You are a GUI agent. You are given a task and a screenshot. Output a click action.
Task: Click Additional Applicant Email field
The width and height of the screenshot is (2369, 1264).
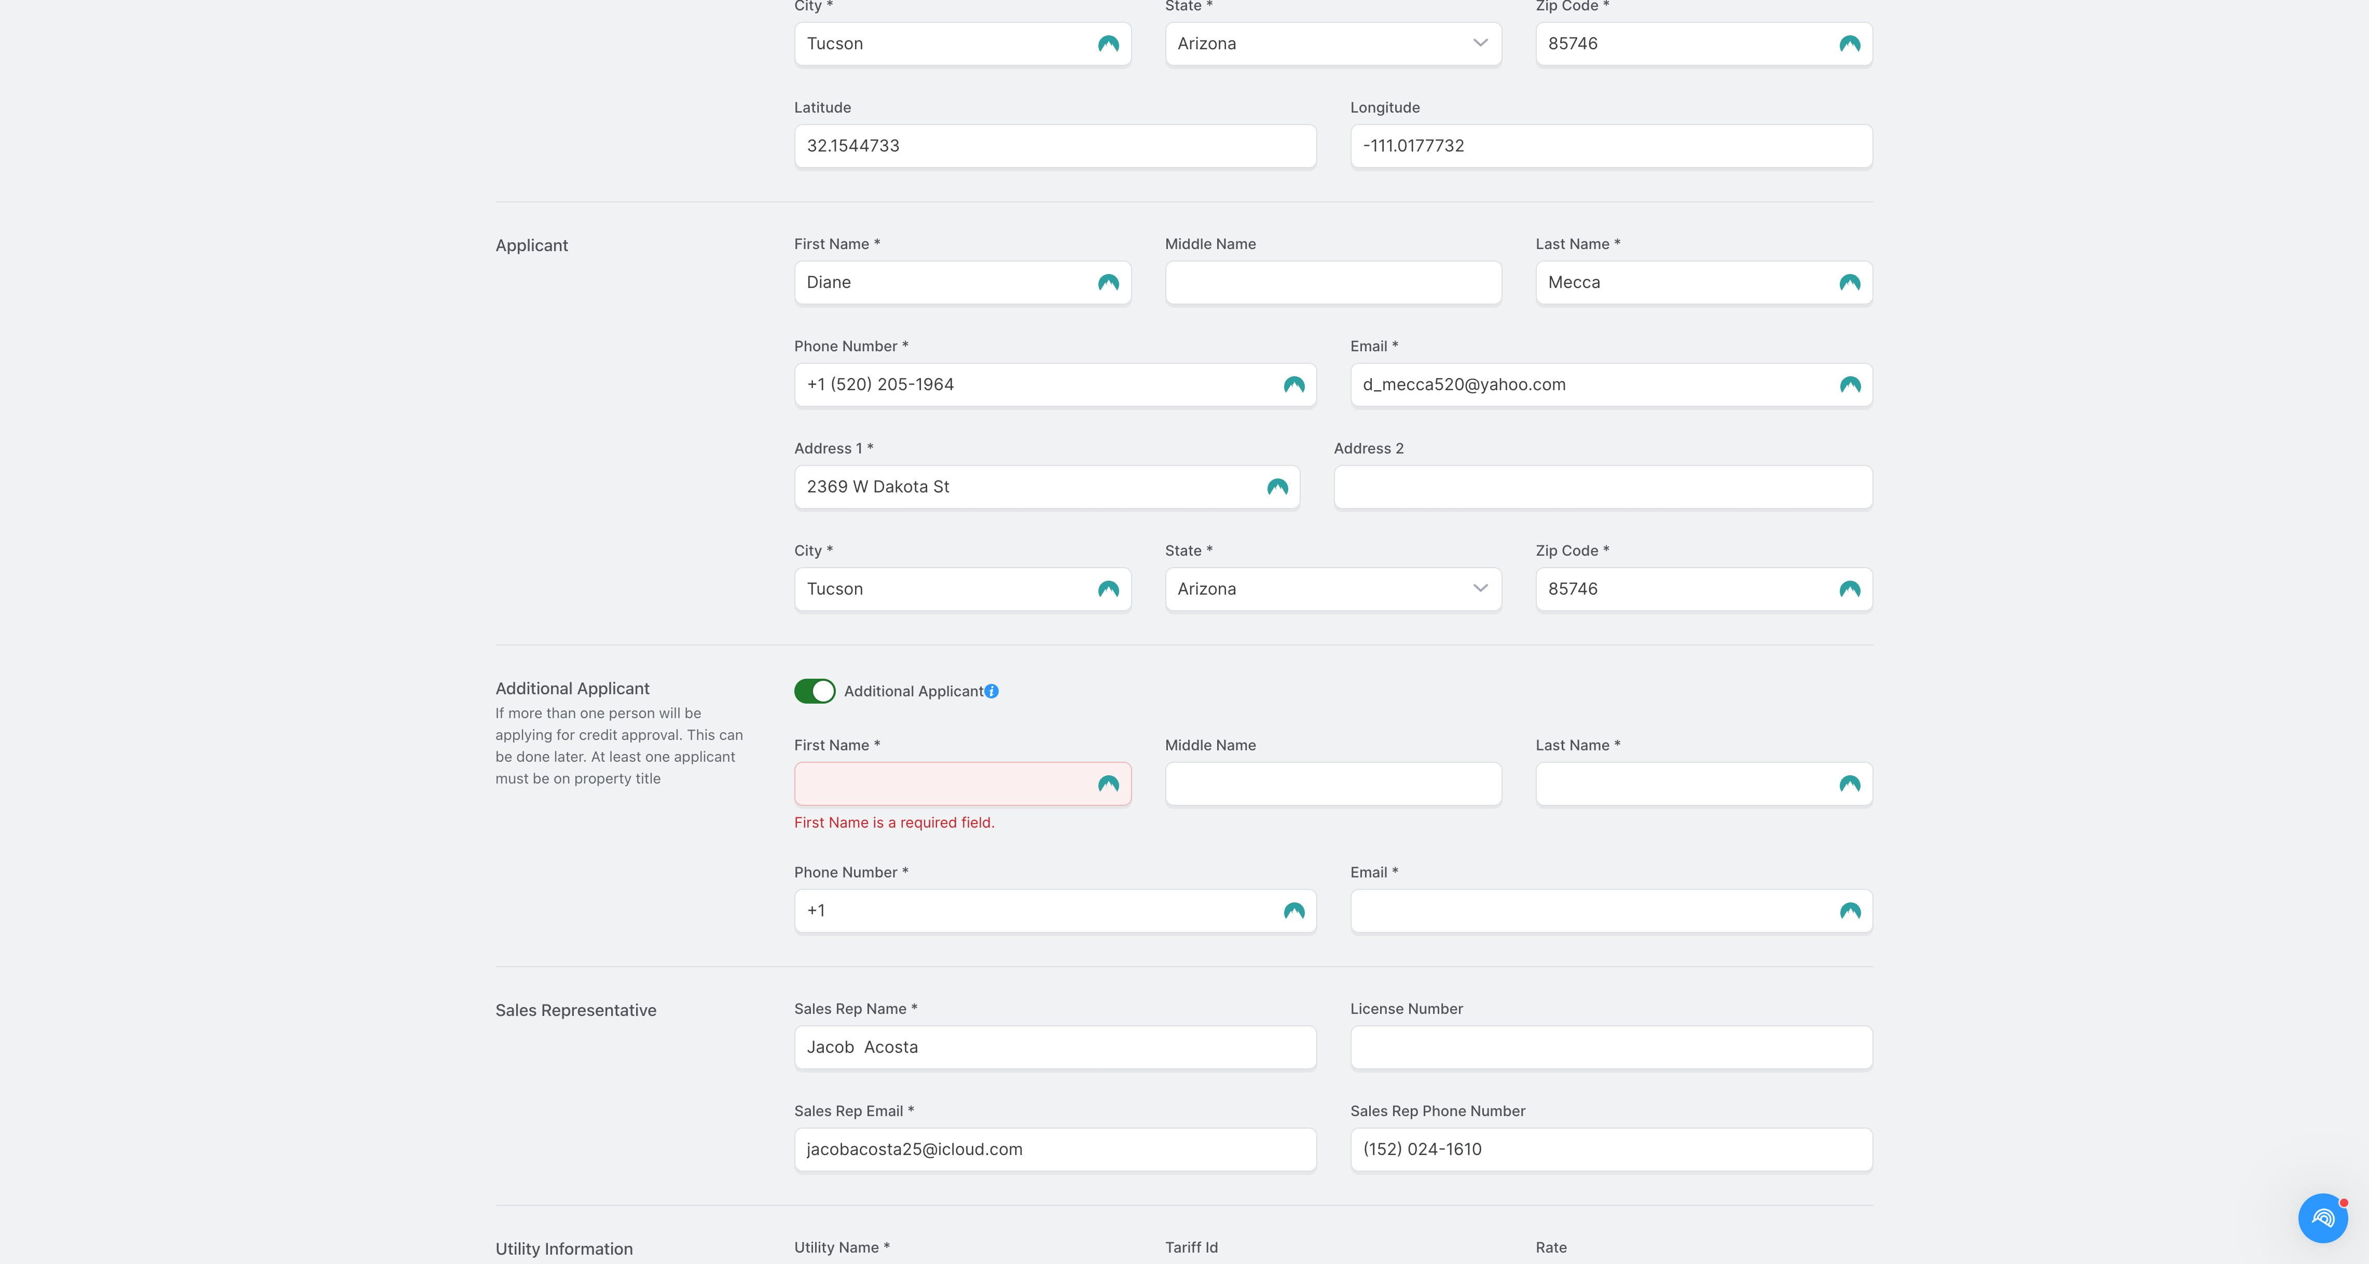(x=1610, y=911)
